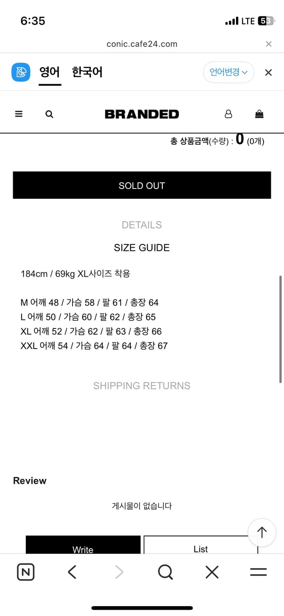Screen dimensions: 284x616
Task: Open the hamburger menu icon
Action: coord(19,114)
